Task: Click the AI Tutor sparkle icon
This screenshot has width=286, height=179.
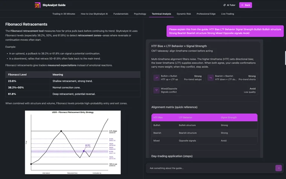Action: (x=225, y=5)
